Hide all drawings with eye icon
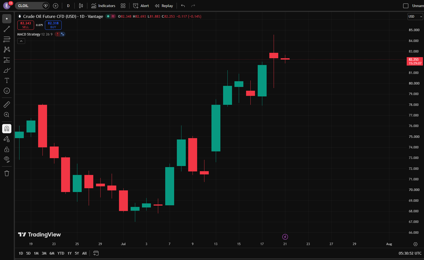The width and height of the screenshot is (424, 260). pyautogui.click(x=7, y=159)
